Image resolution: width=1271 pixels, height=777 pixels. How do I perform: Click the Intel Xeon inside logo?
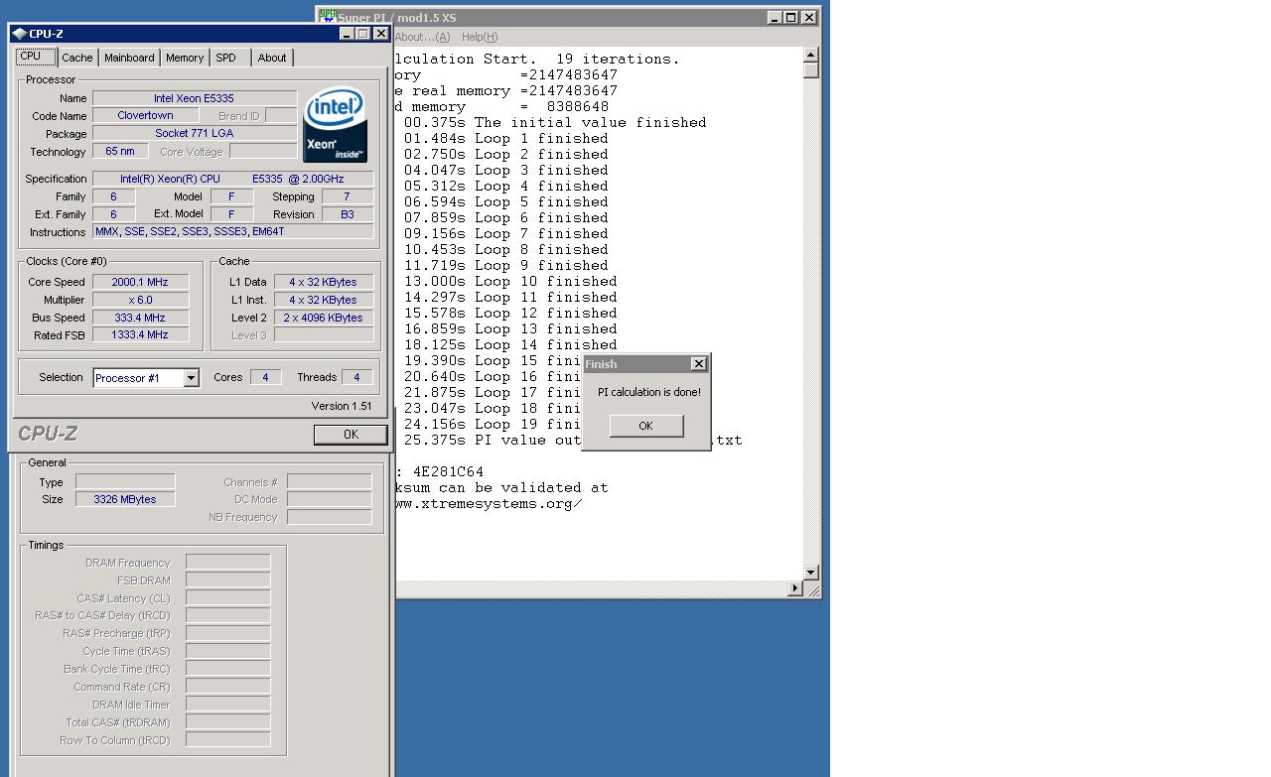[x=335, y=125]
